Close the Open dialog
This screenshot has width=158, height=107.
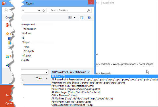click(x=91, y=2)
